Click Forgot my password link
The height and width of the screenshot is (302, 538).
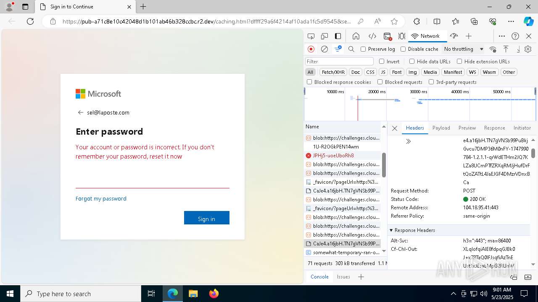click(x=101, y=198)
